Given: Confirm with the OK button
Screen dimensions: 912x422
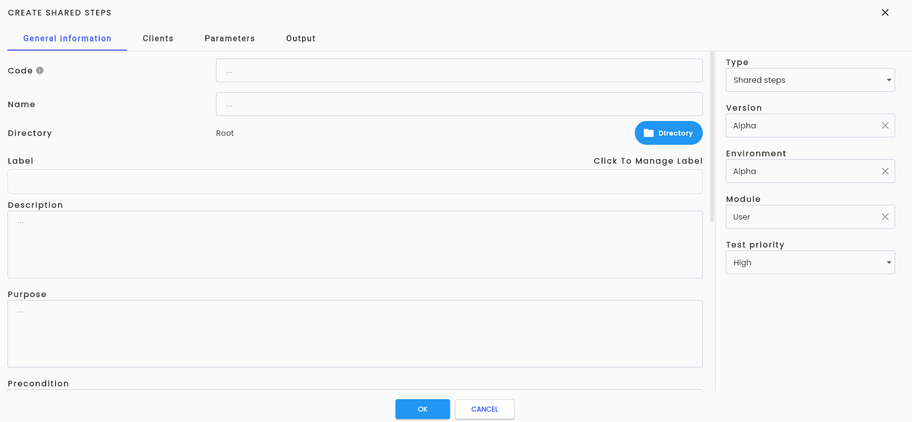Looking at the screenshot, I should pos(423,409).
